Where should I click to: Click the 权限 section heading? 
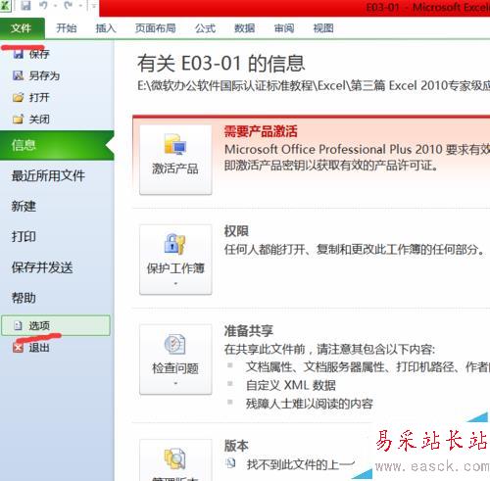pyautogui.click(x=236, y=231)
